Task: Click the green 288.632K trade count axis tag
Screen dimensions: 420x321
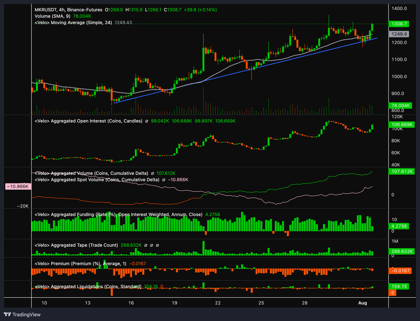Action: pos(401,251)
